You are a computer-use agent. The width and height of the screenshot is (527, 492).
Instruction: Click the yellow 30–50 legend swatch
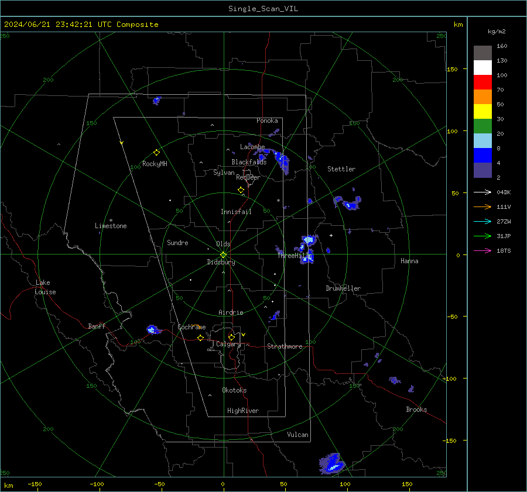click(482, 112)
